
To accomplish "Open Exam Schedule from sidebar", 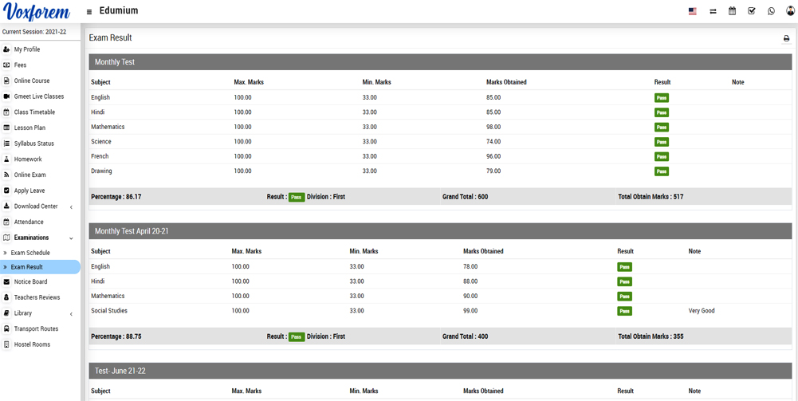I will pyautogui.click(x=30, y=253).
